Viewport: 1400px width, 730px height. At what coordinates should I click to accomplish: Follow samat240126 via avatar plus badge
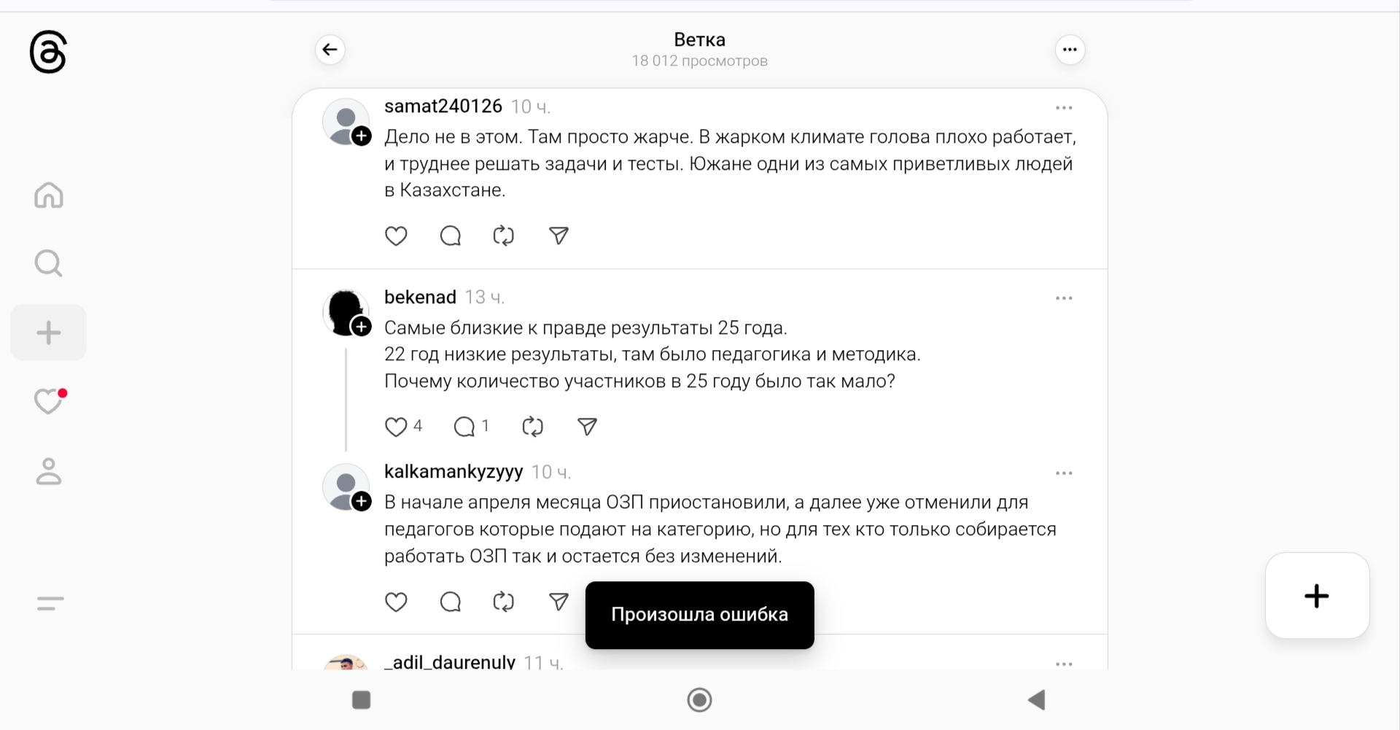(x=362, y=136)
